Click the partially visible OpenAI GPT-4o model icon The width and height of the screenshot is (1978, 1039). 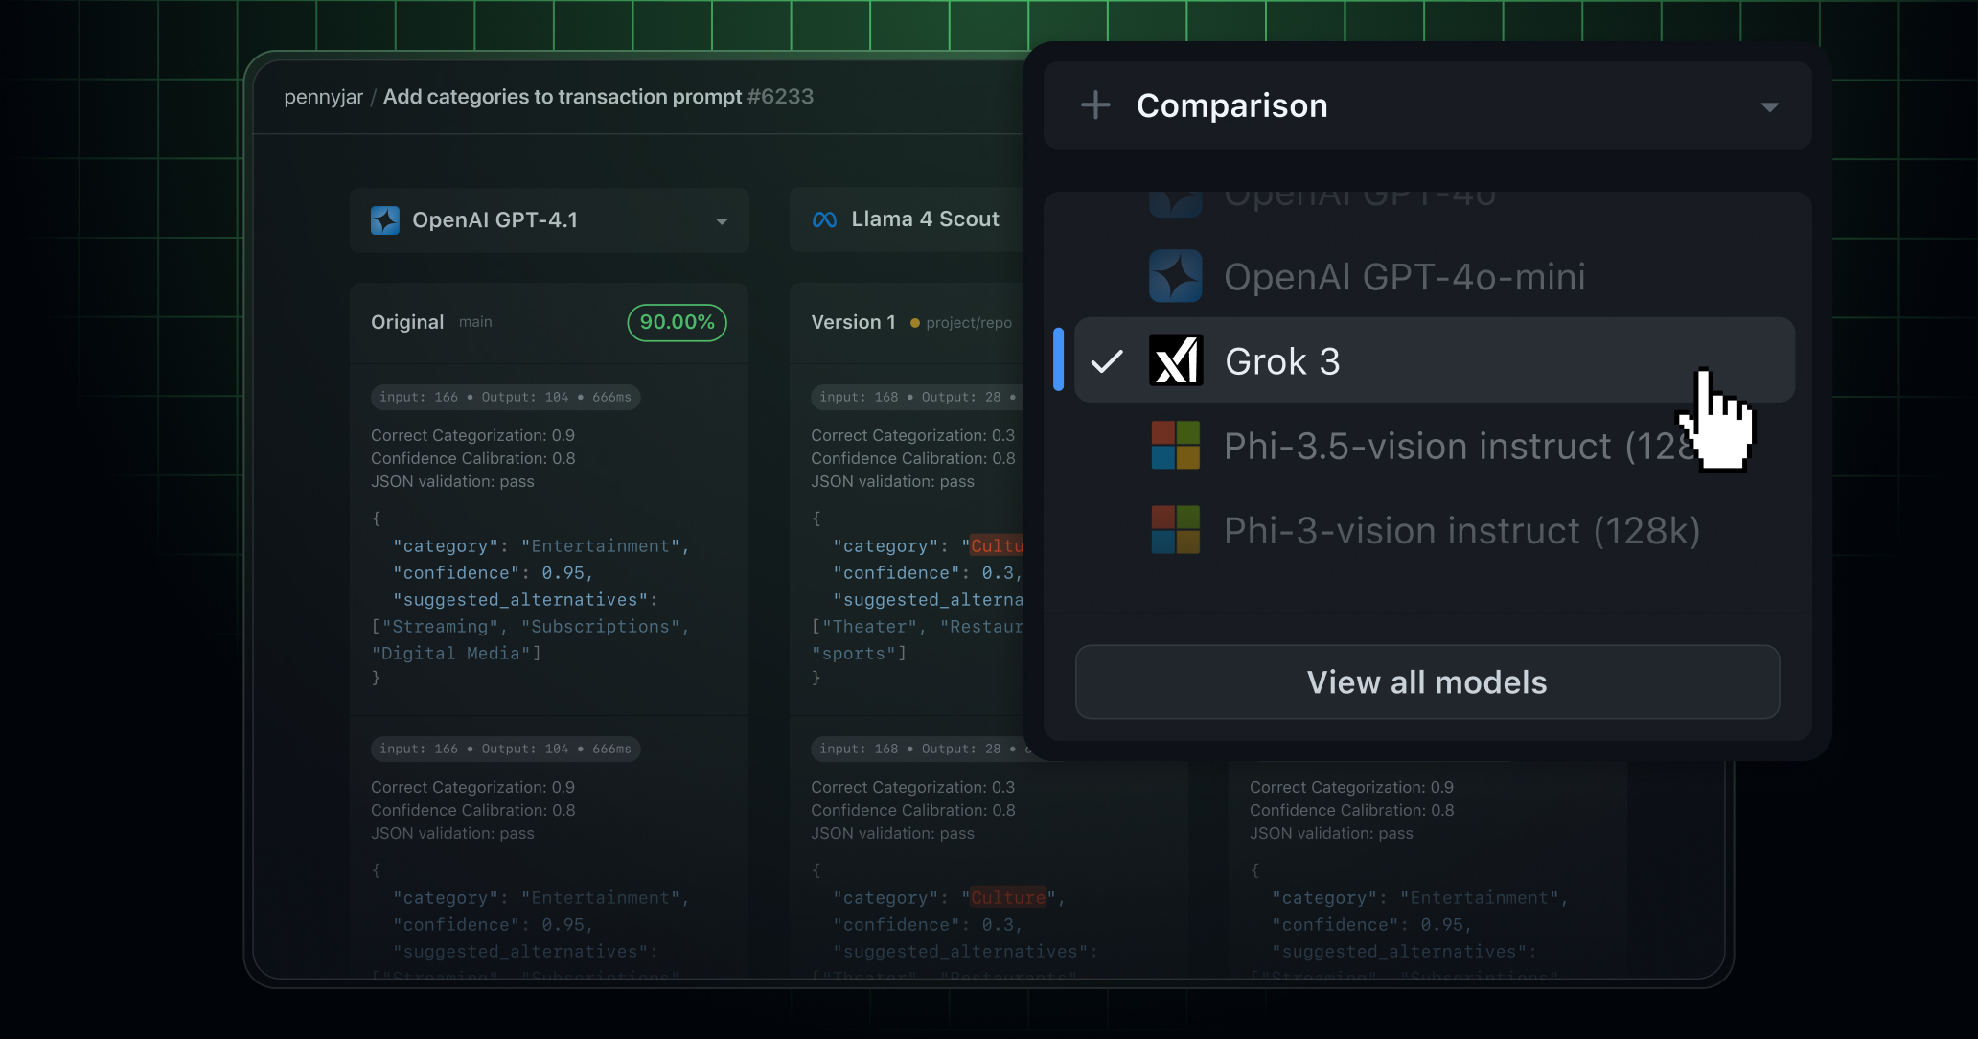1176,196
